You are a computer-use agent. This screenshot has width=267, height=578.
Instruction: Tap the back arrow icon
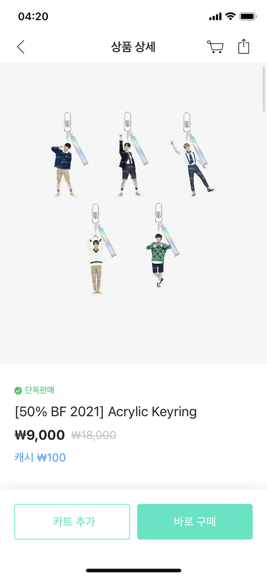21,47
